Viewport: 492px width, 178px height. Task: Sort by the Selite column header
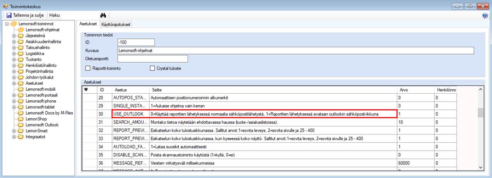[272, 90]
